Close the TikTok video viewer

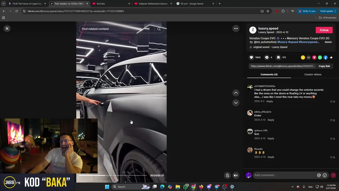click(7, 28)
